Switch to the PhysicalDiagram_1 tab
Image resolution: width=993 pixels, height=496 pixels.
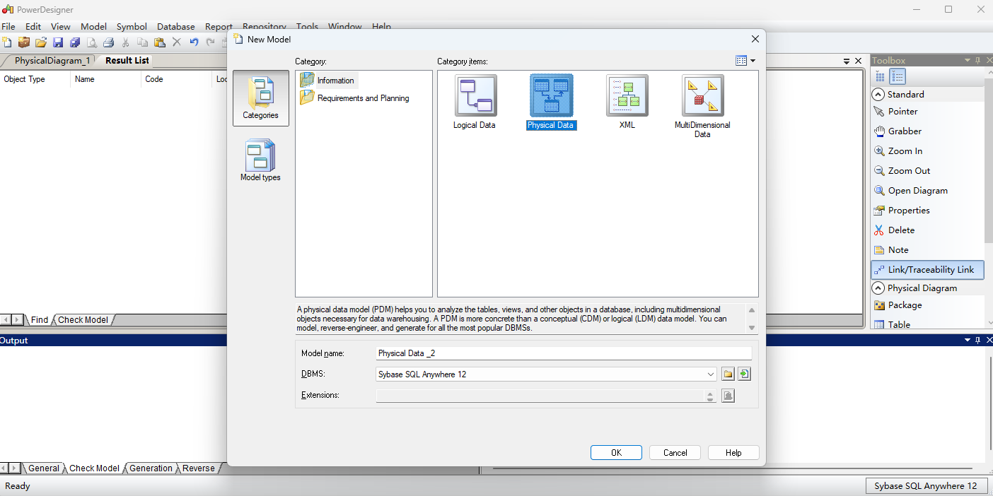[52, 61]
